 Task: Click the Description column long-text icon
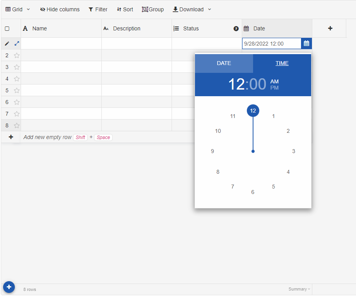pyautogui.click(x=106, y=28)
